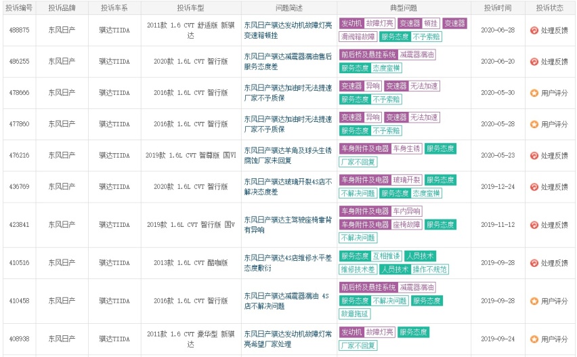Click the orange rating icon in row 410458
This screenshot has height=357, width=577.
click(534, 301)
